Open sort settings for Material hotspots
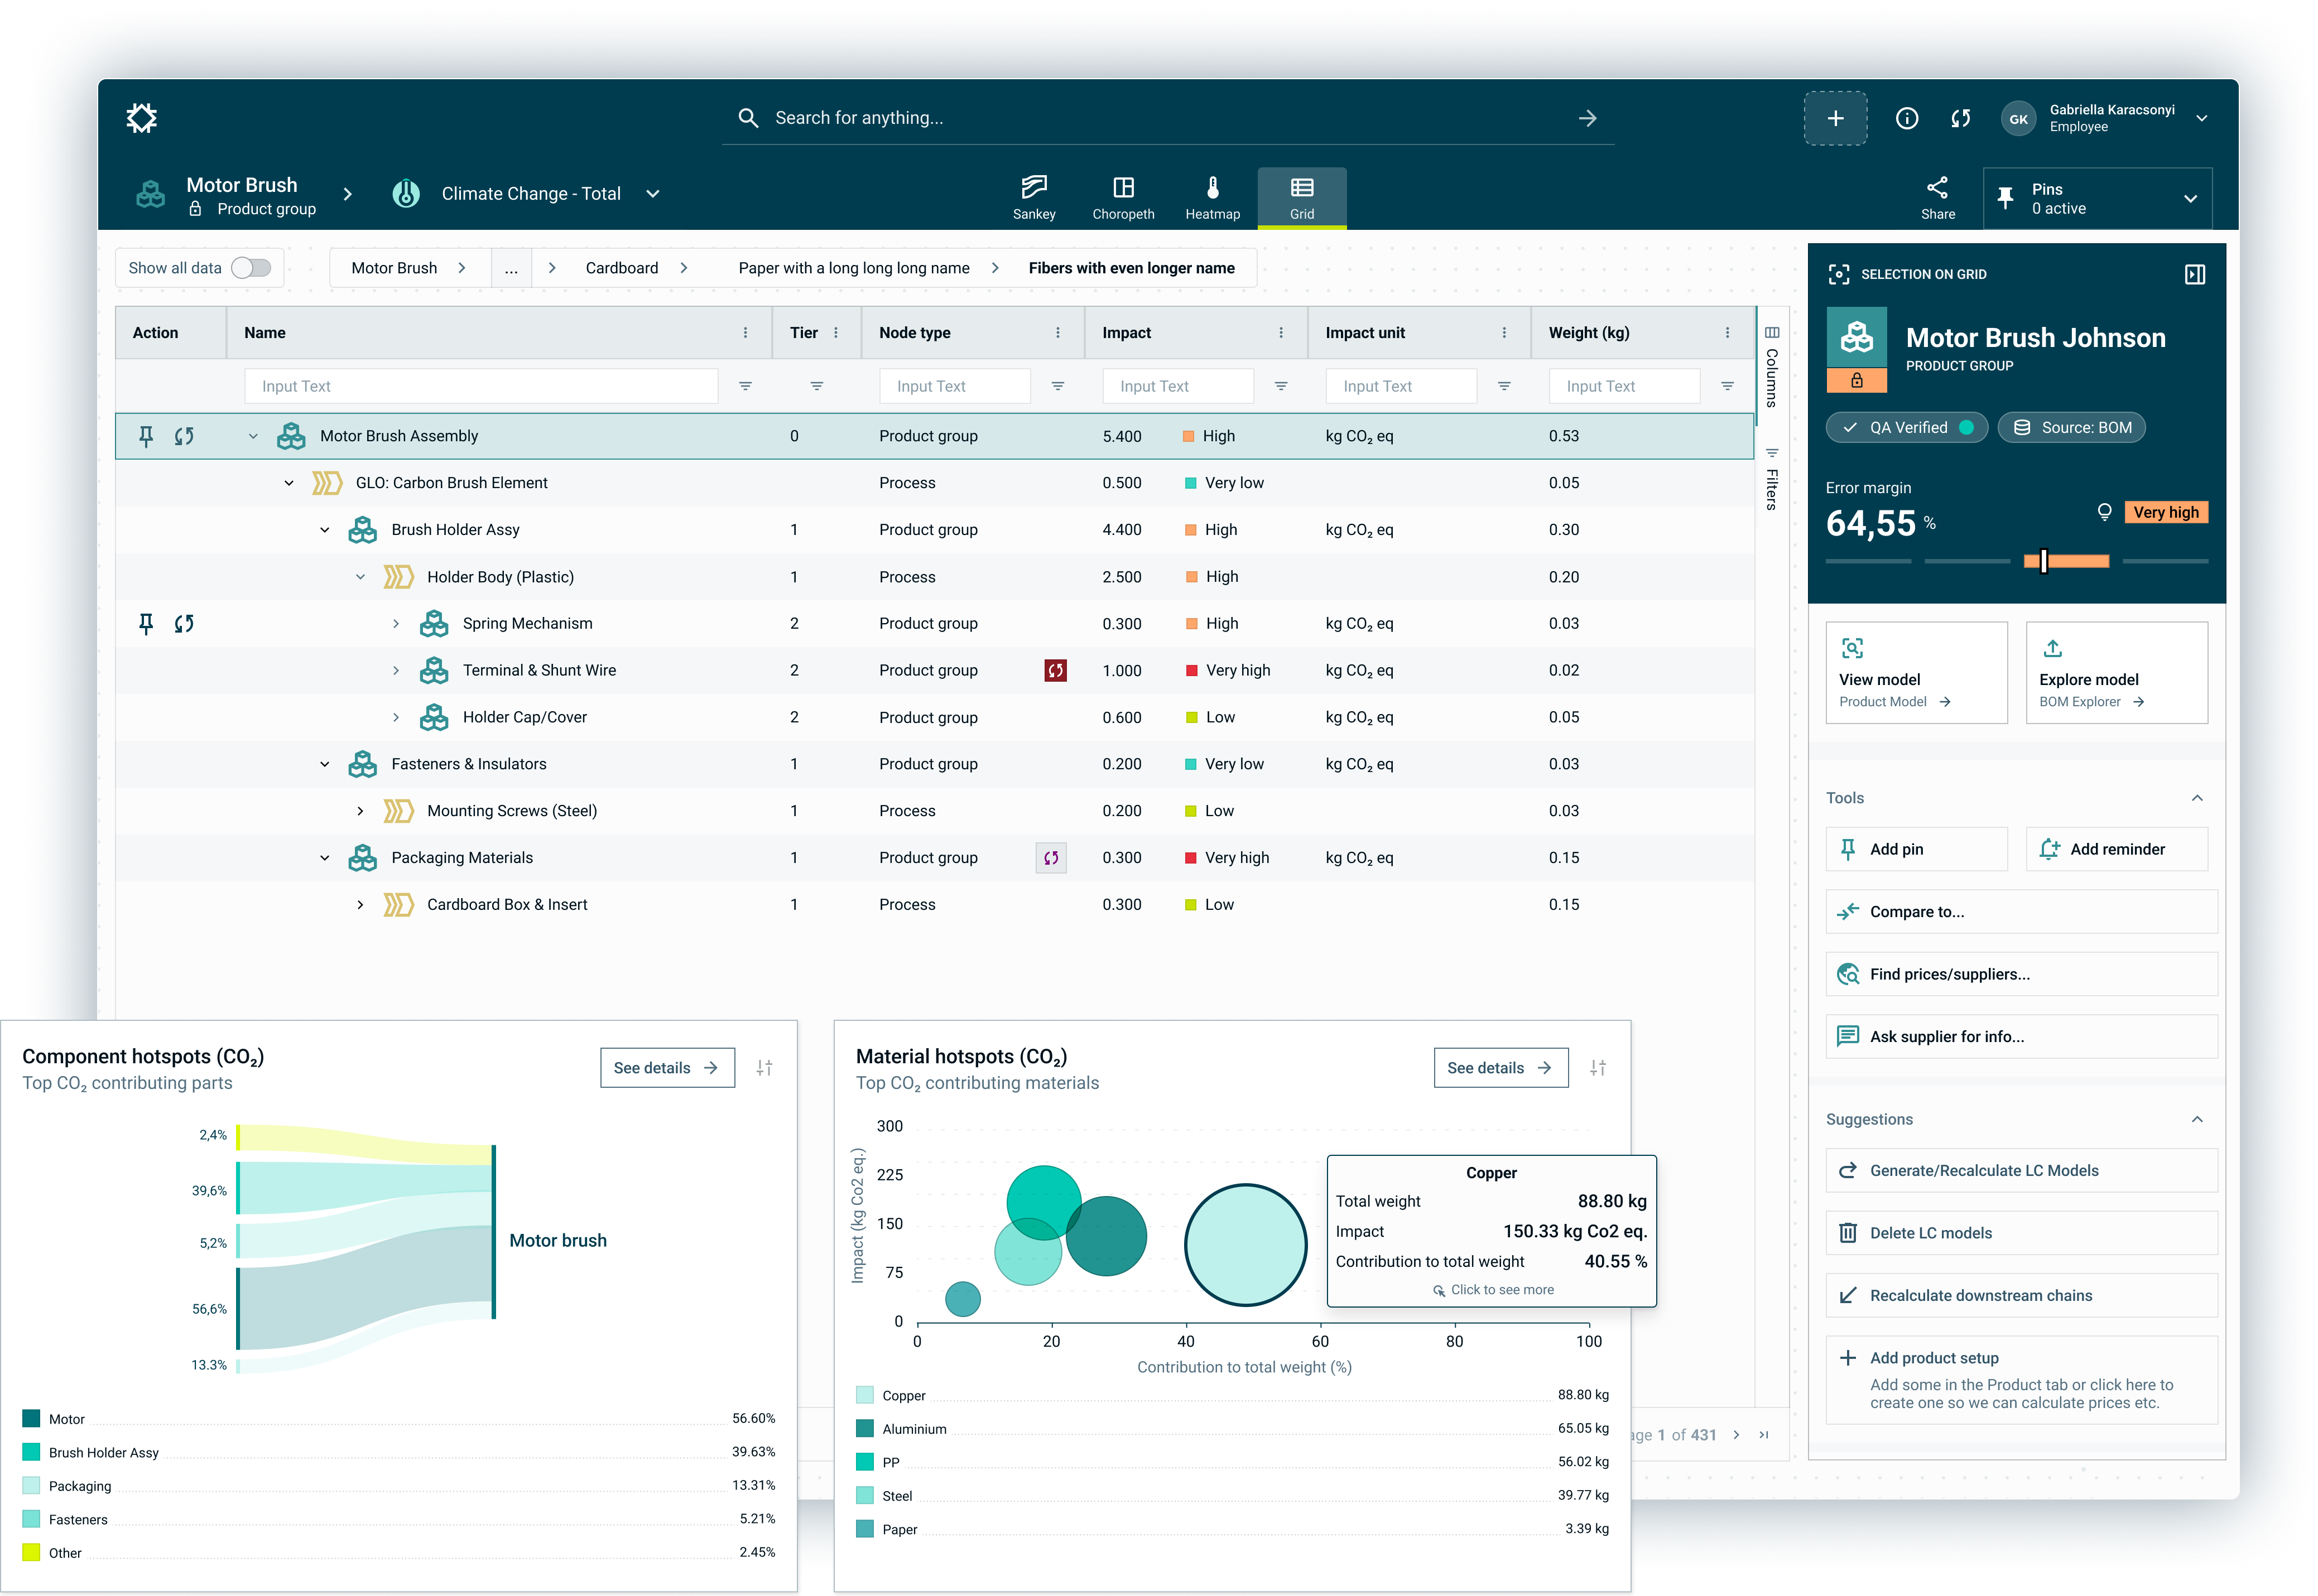The width and height of the screenshot is (2318, 1596). pyautogui.click(x=1598, y=1068)
